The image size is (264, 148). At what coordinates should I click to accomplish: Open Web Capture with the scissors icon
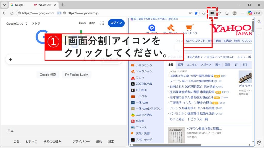(227, 13)
